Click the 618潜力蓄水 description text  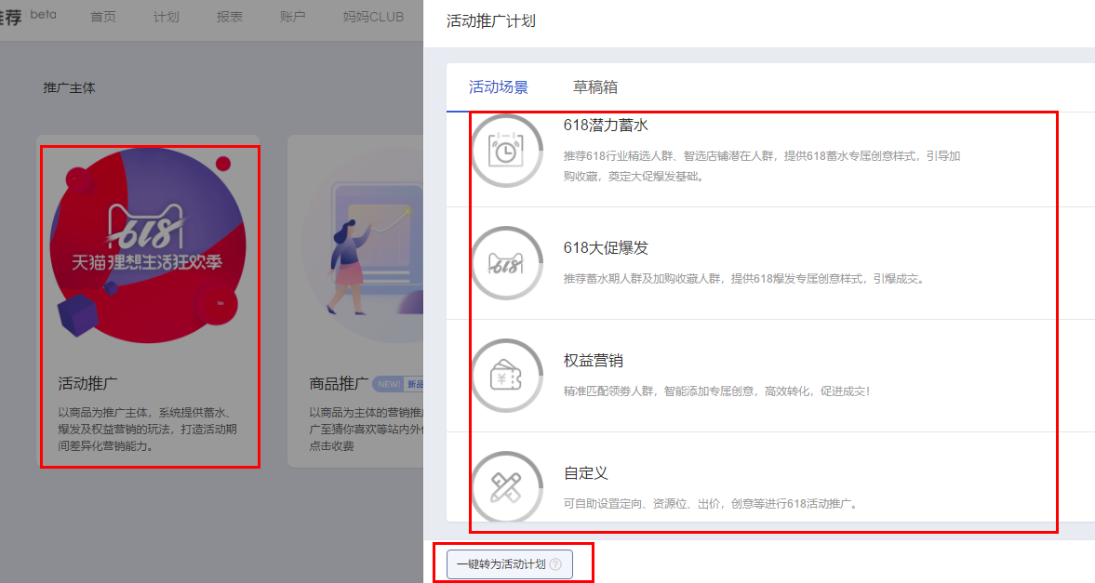pyautogui.click(x=762, y=166)
